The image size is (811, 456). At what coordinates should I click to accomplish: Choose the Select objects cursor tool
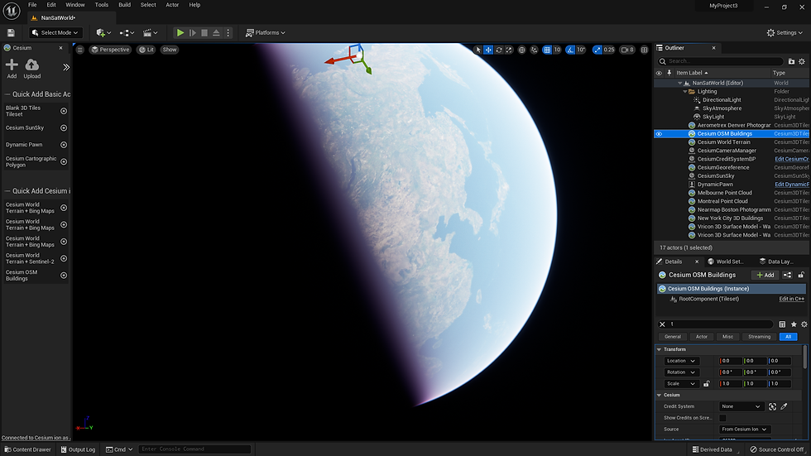tap(478, 50)
